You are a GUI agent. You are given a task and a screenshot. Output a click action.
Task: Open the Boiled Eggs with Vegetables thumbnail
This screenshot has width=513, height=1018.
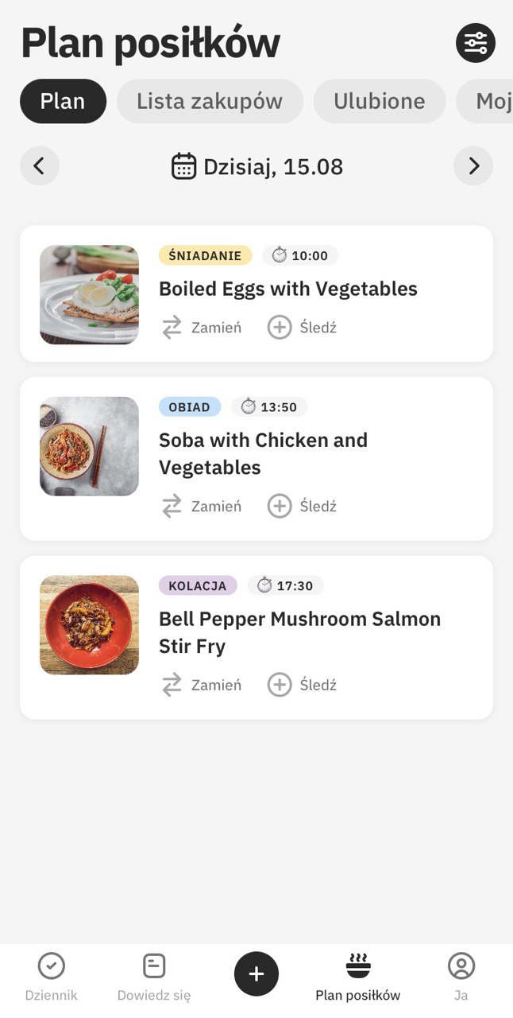[89, 294]
